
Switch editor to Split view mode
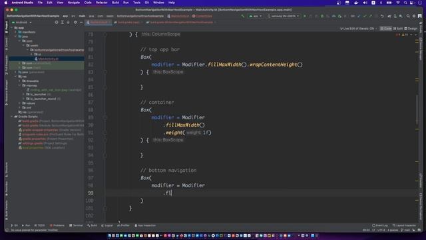point(398,29)
